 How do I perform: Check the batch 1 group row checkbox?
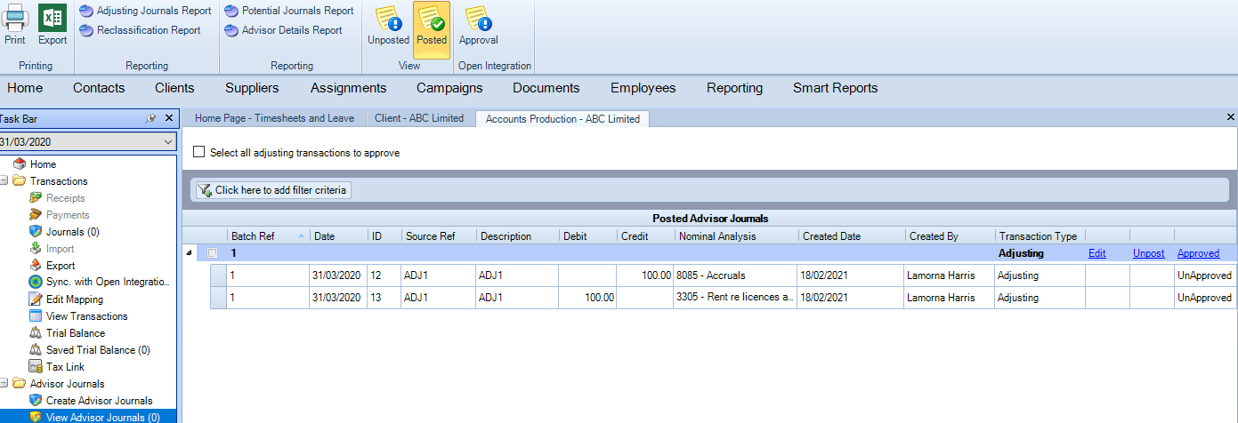pyautogui.click(x=213, y=253)
